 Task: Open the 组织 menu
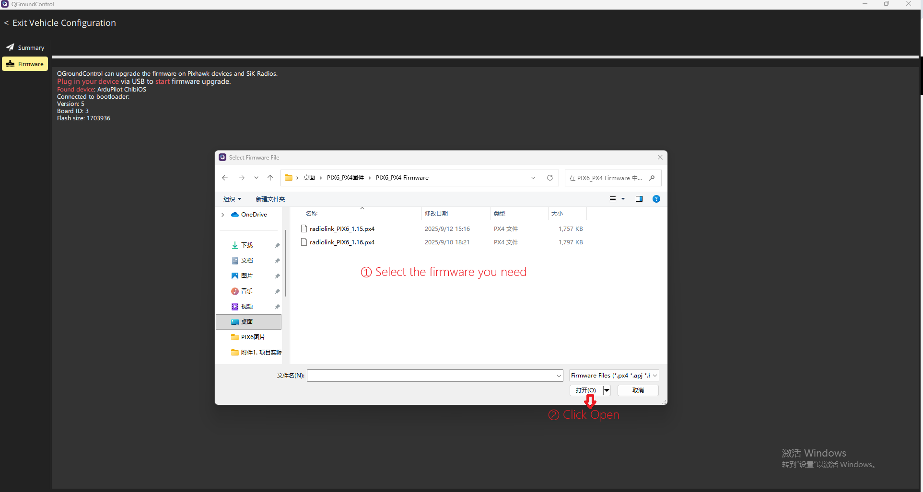coord(232,199)
